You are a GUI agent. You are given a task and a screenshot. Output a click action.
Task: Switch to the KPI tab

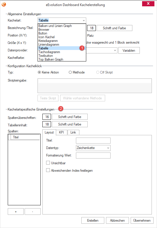[x=61, y=132]
